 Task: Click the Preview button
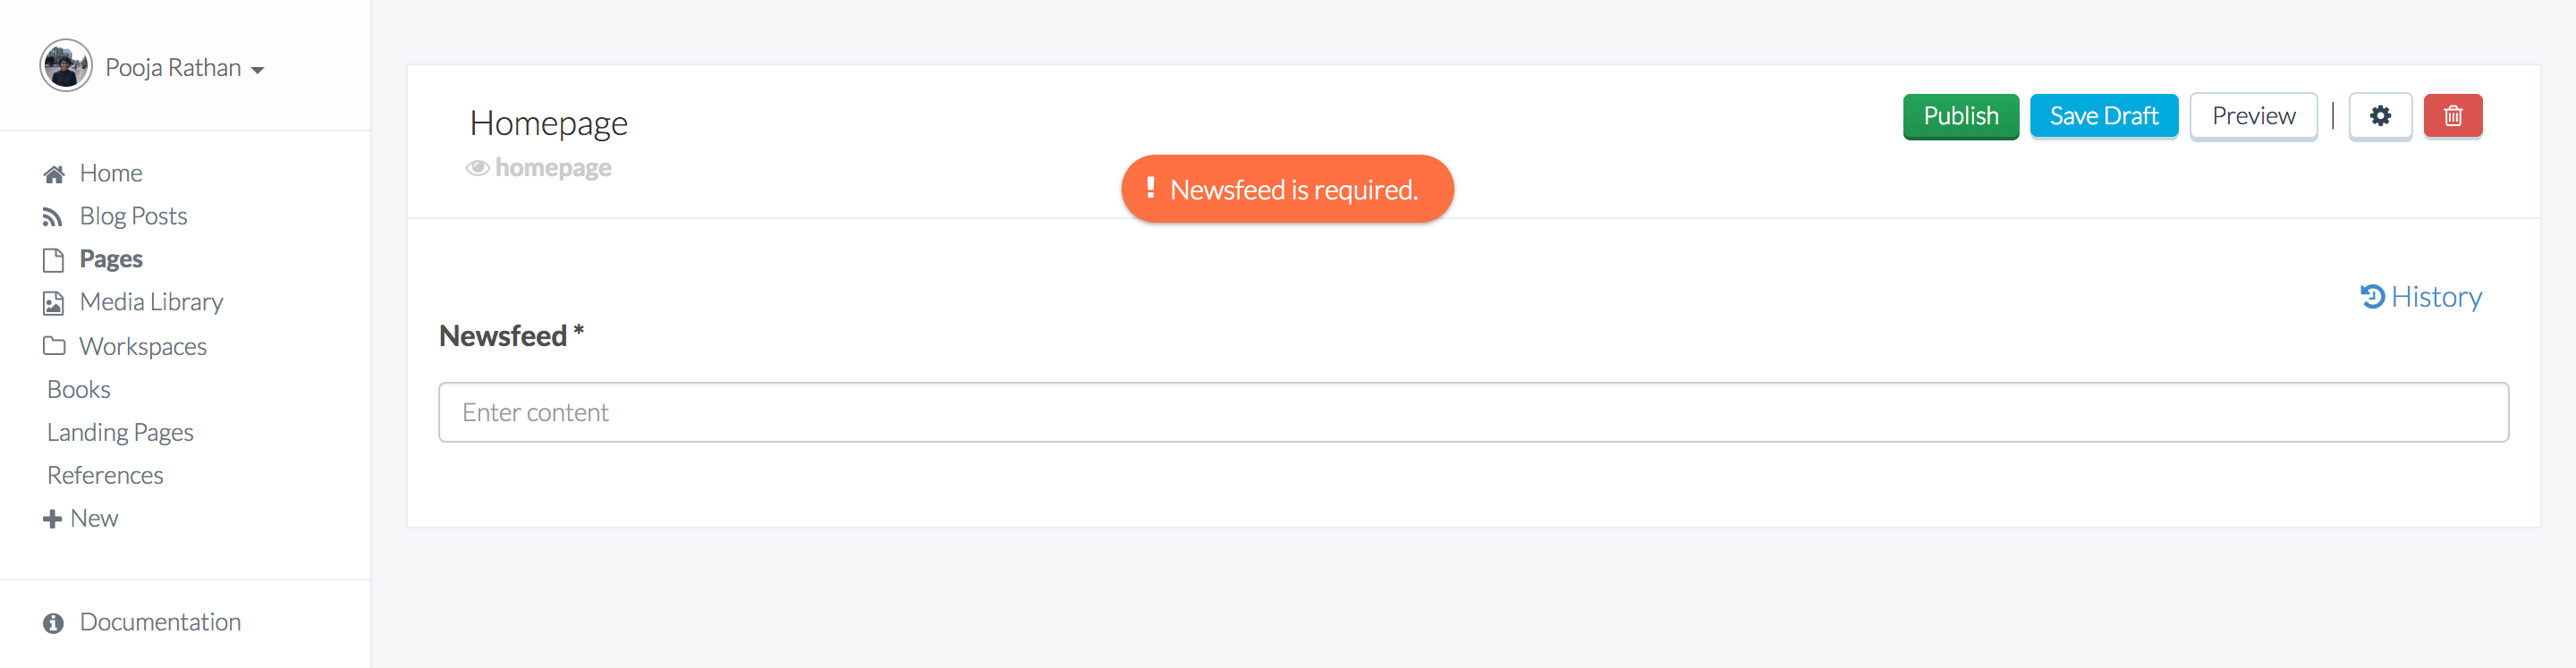[x=2253, y=116]
